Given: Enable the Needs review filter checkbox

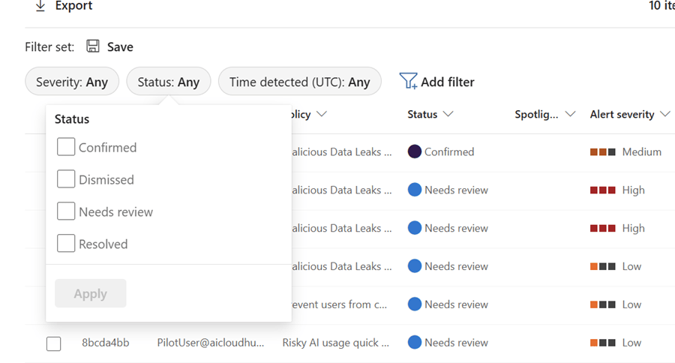Looking at the screenshot, I should click(66, 211).
